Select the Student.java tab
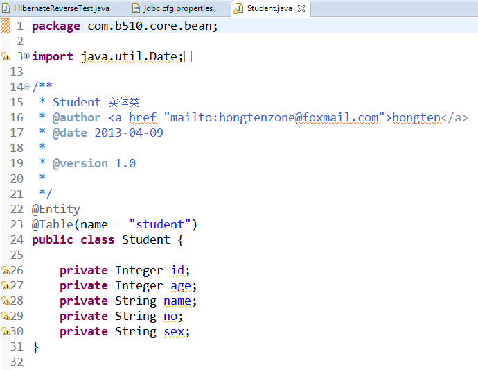 point(269,8)
